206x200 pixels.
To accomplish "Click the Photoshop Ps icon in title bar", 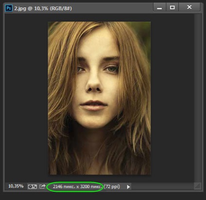I will click(9, 8).
